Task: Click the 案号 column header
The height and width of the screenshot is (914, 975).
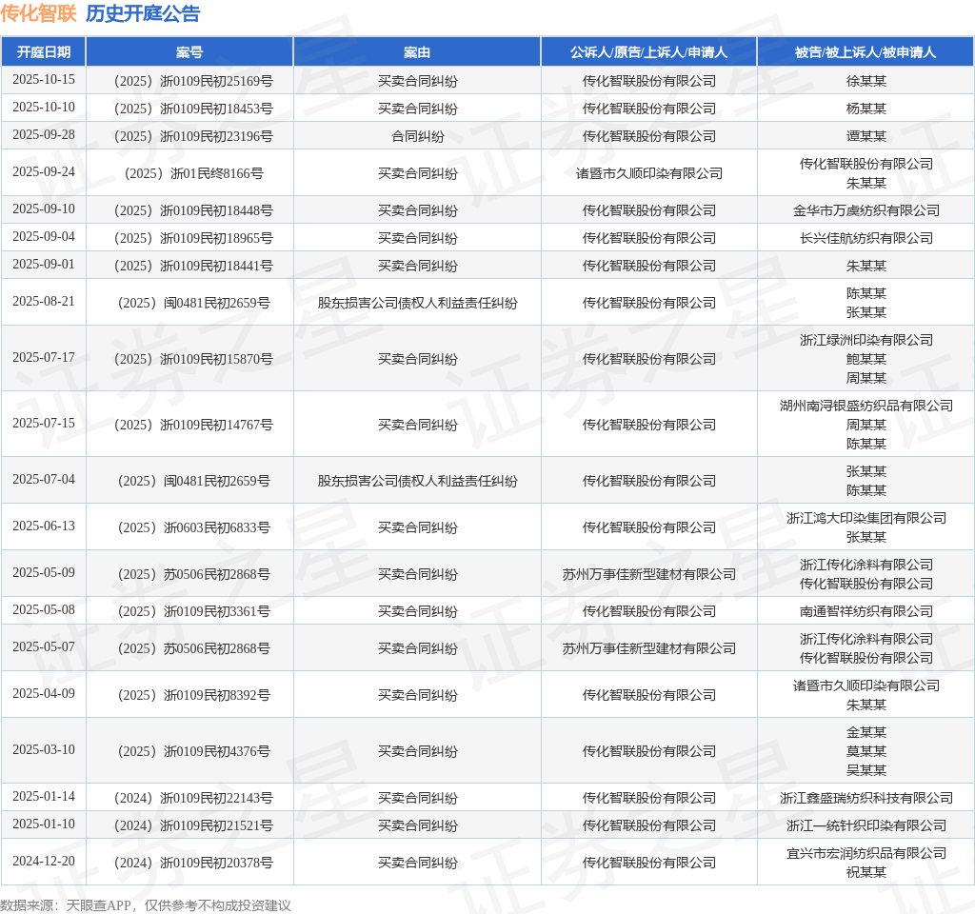Action: point(189,52)
